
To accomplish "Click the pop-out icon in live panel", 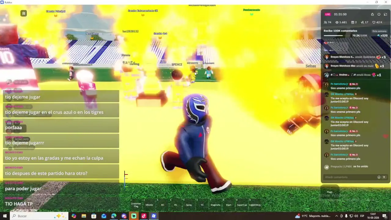I will click(x=386, y=14).
